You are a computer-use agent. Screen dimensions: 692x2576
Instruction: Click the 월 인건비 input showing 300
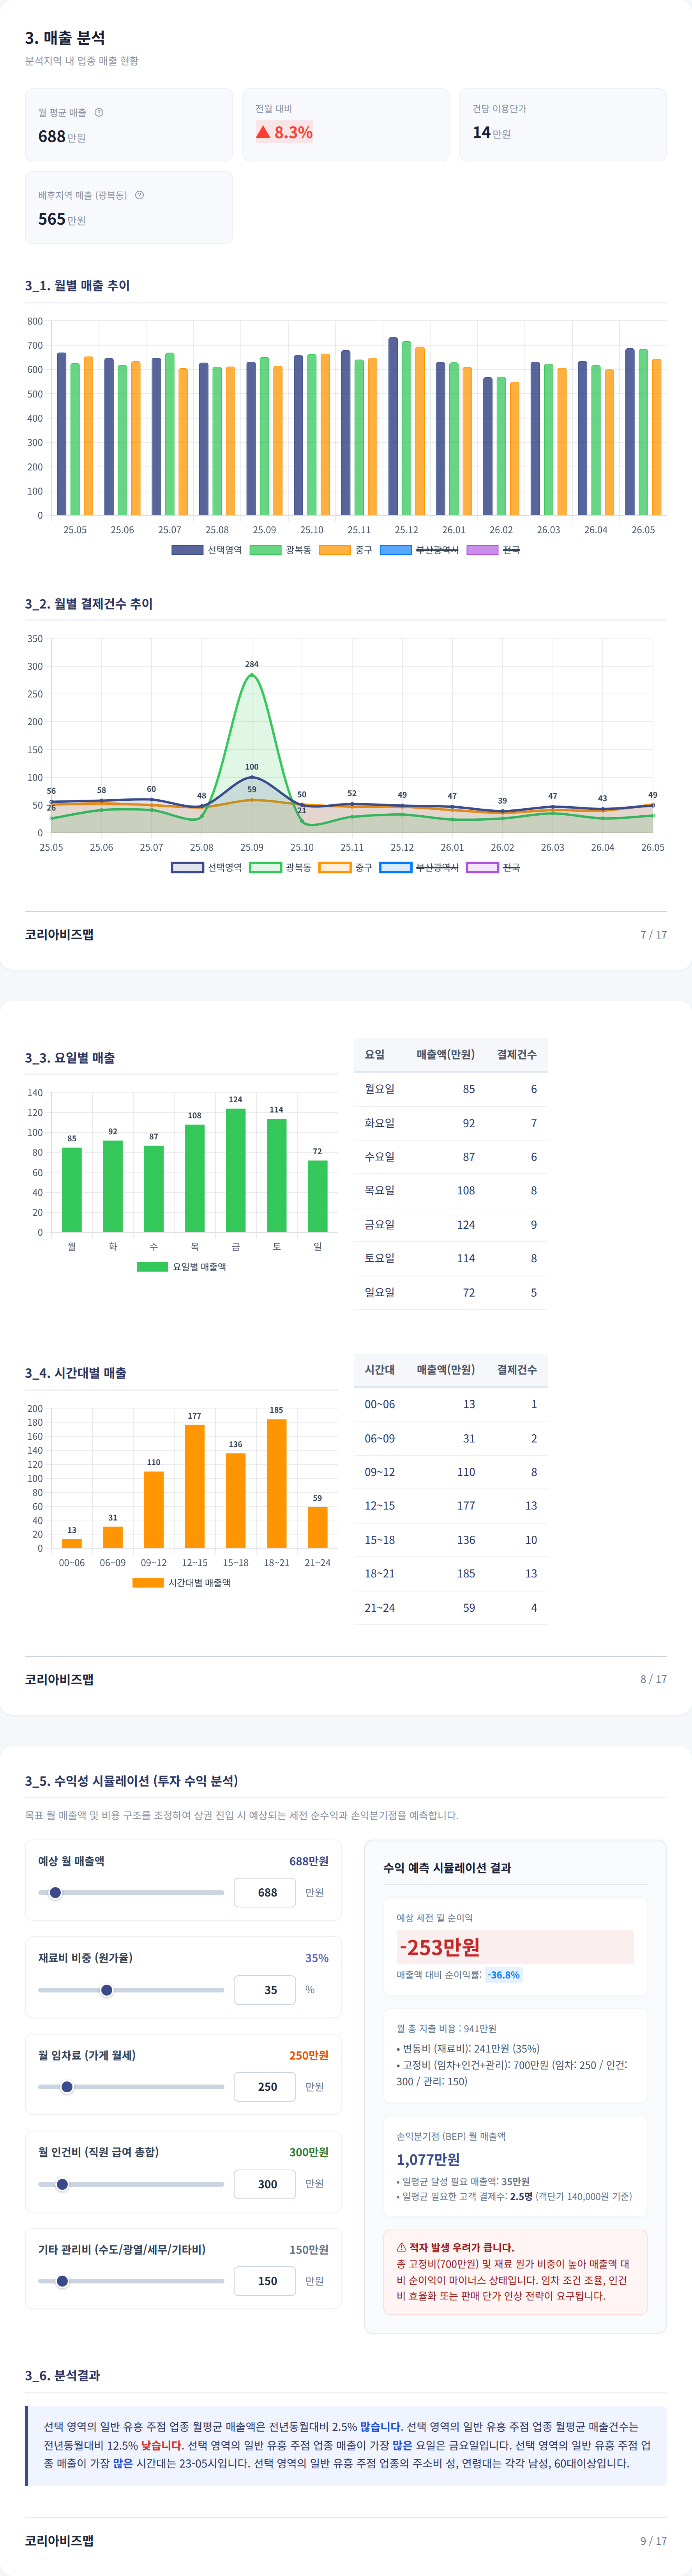pyautogui.click(x=265, y=2184)
